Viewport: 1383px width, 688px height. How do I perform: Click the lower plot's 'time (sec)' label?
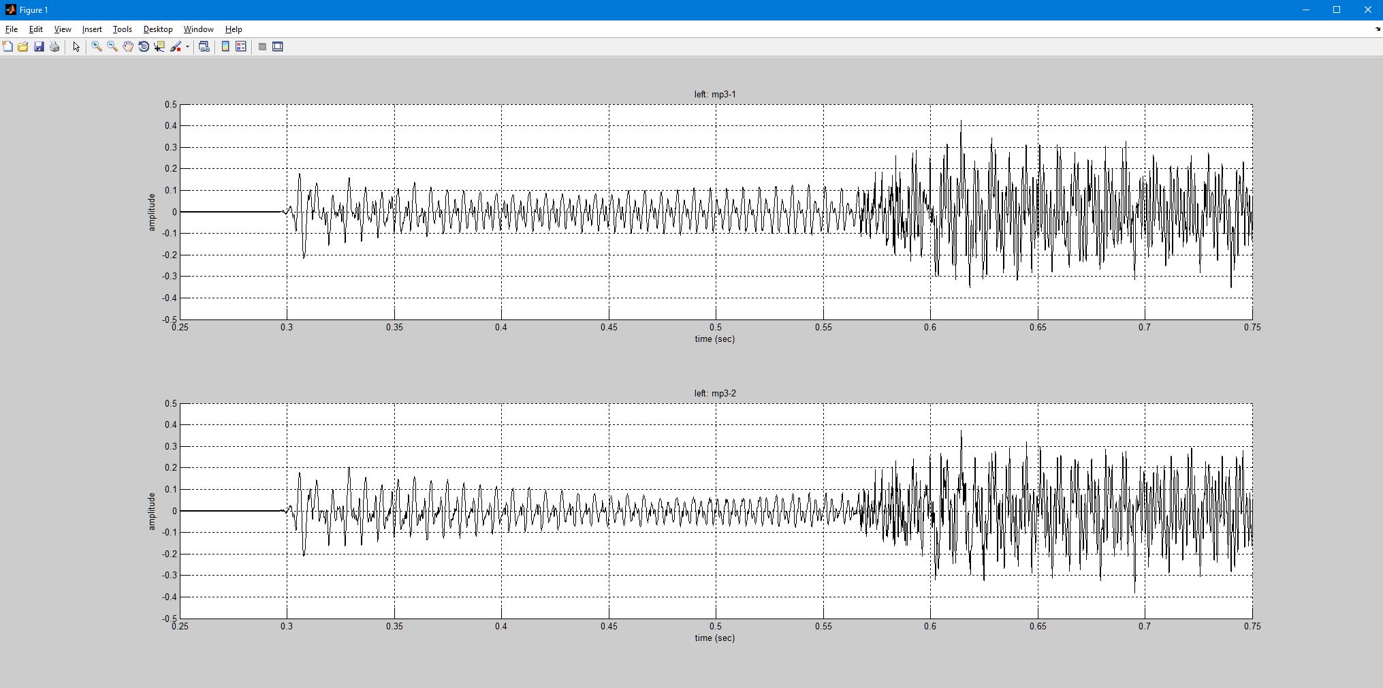coord(714,638)
